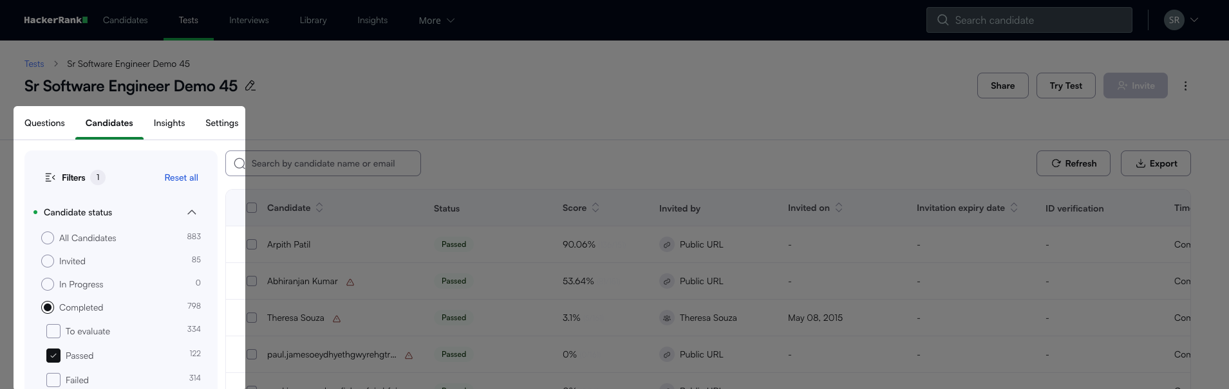1229x389 pixels.
Task: Check the To evaluate checkbox
Action: 53,331
